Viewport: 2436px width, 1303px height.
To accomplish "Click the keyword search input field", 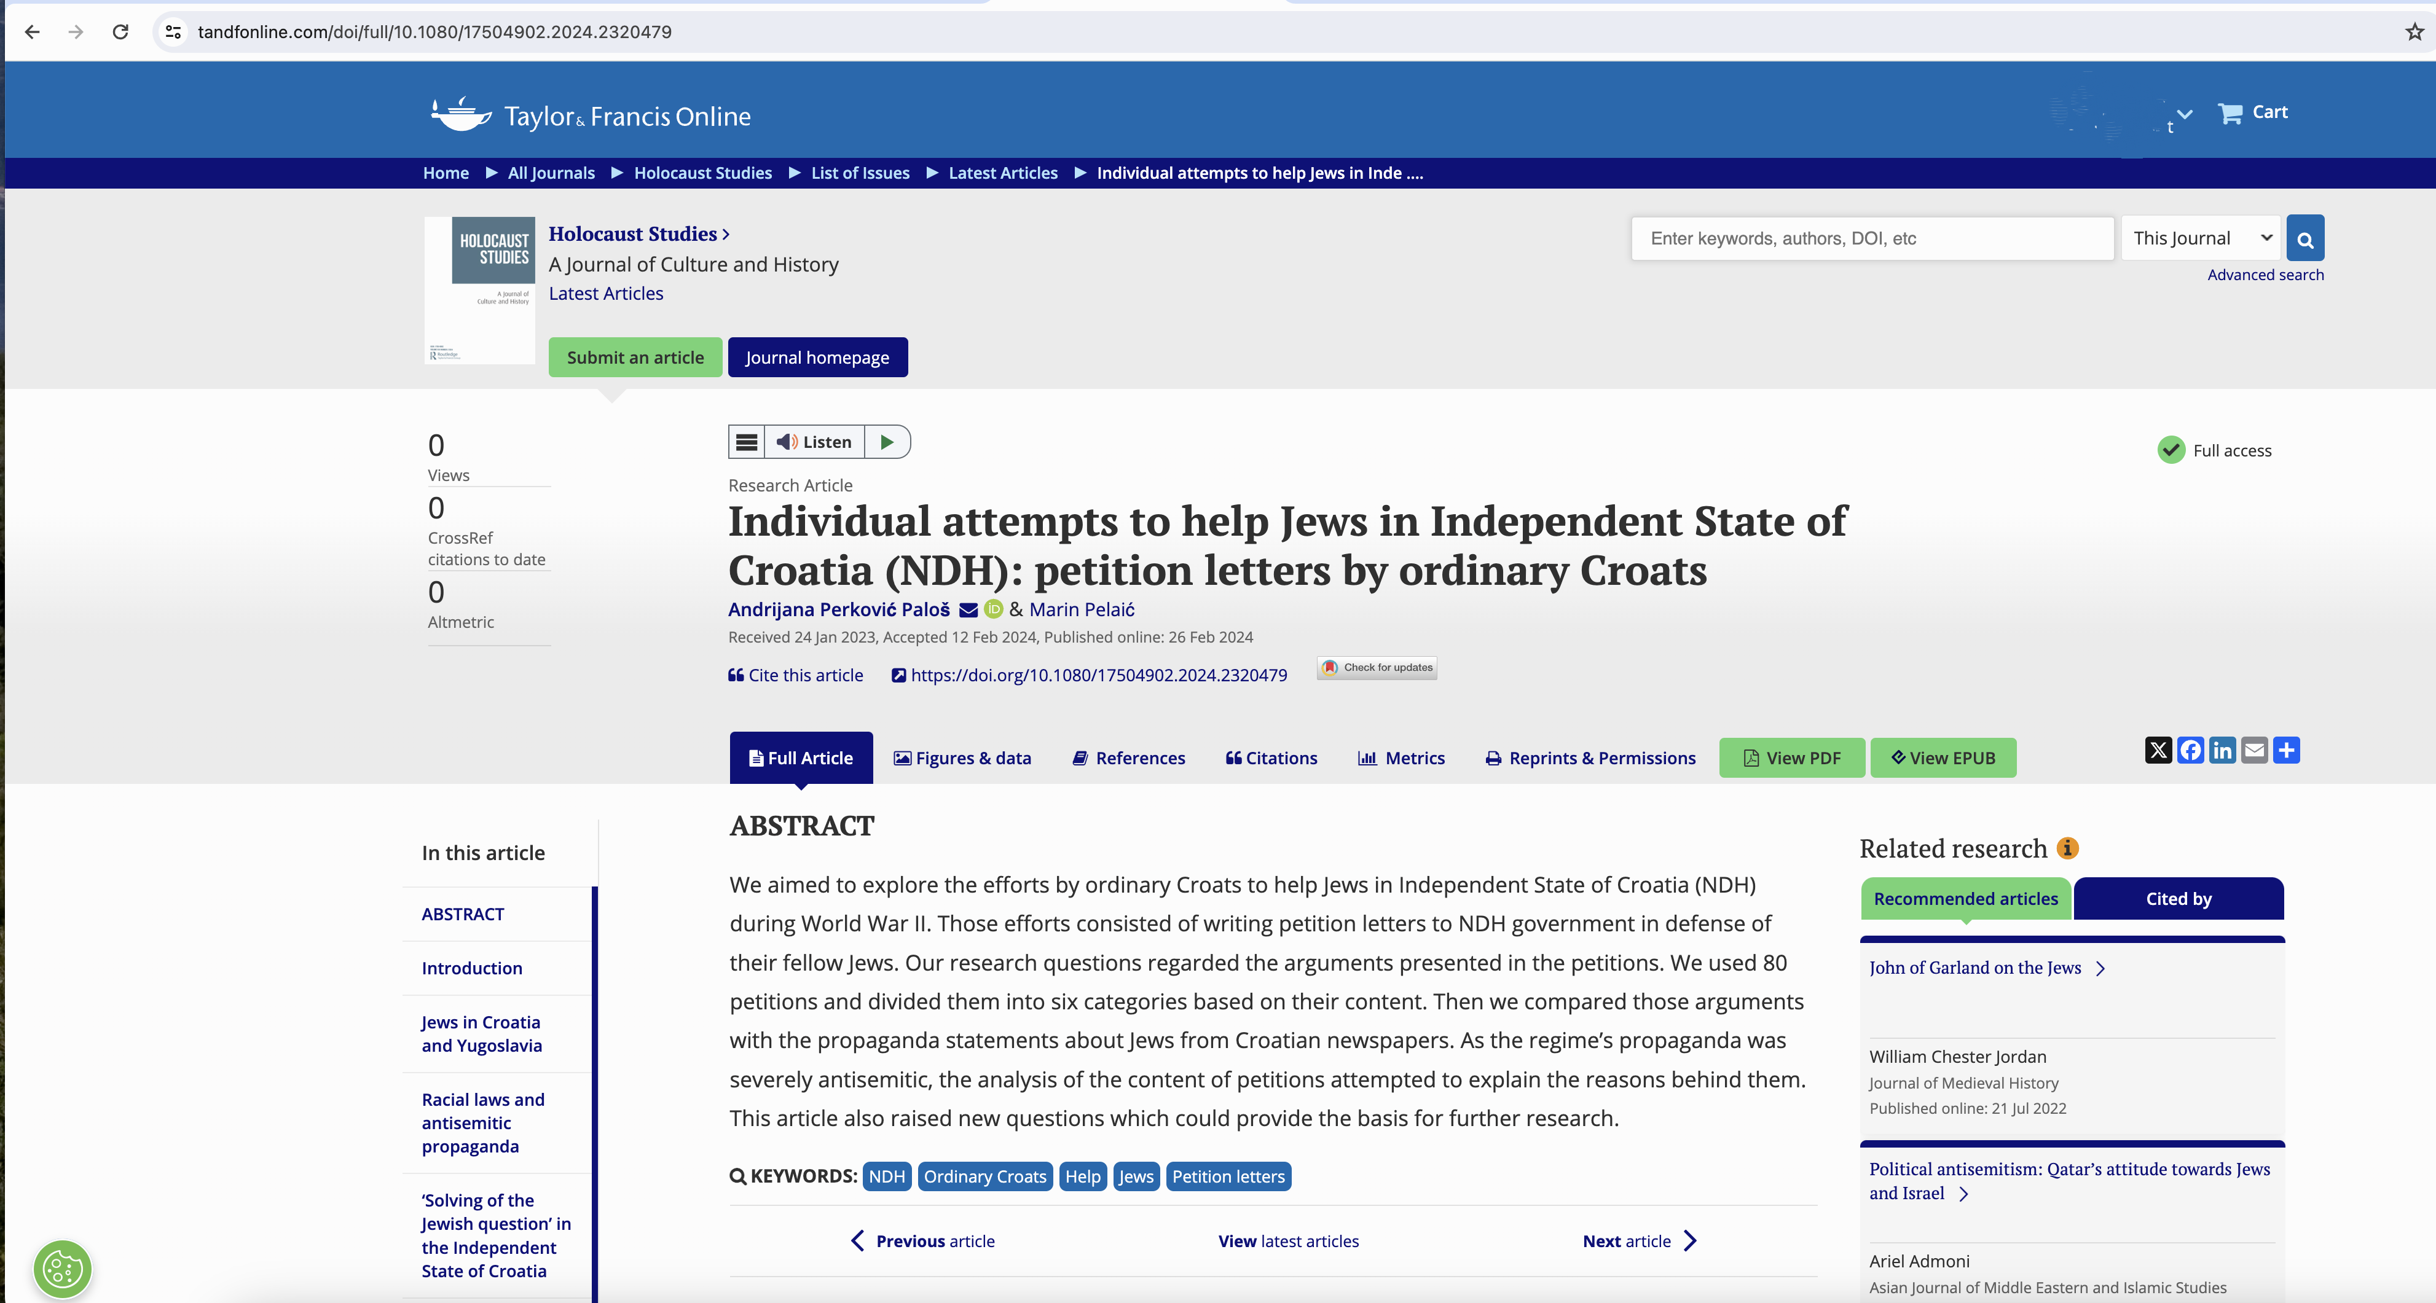I will [1871, 238].
